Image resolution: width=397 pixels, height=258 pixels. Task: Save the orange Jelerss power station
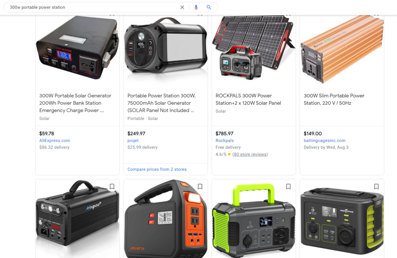coord(200,187)
